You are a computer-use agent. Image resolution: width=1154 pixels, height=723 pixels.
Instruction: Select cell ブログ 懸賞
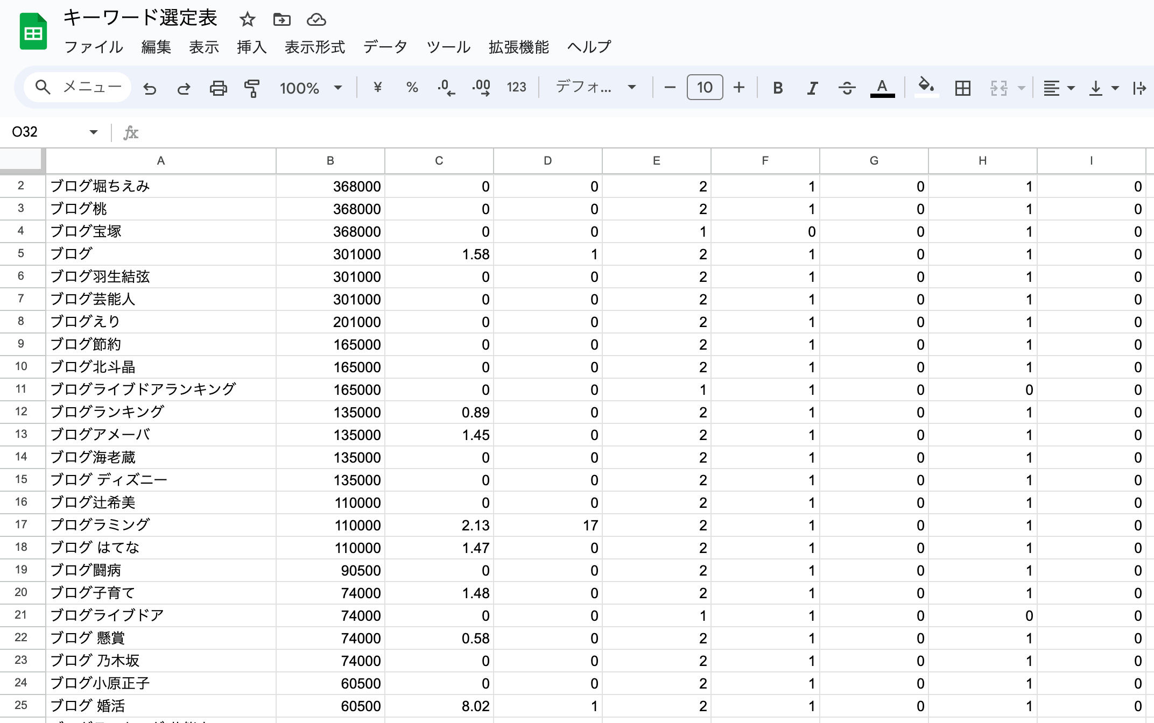[160, 638]
